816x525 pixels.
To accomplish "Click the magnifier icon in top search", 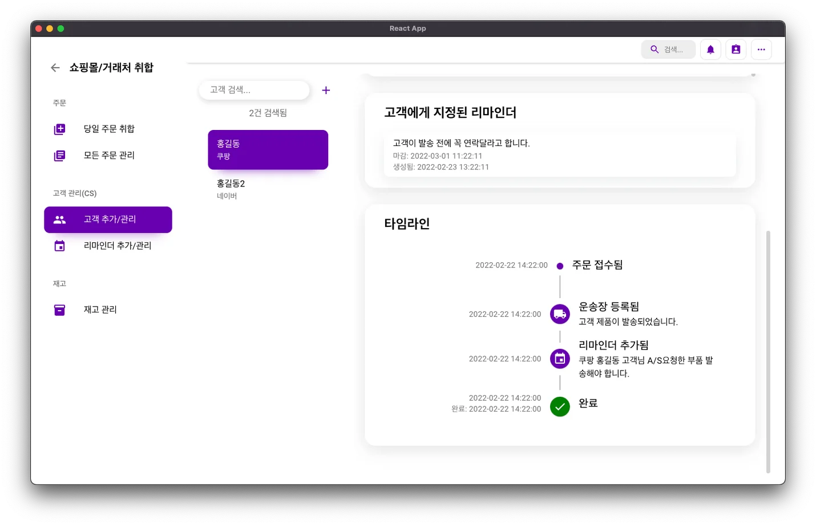I will pos(655,50).
